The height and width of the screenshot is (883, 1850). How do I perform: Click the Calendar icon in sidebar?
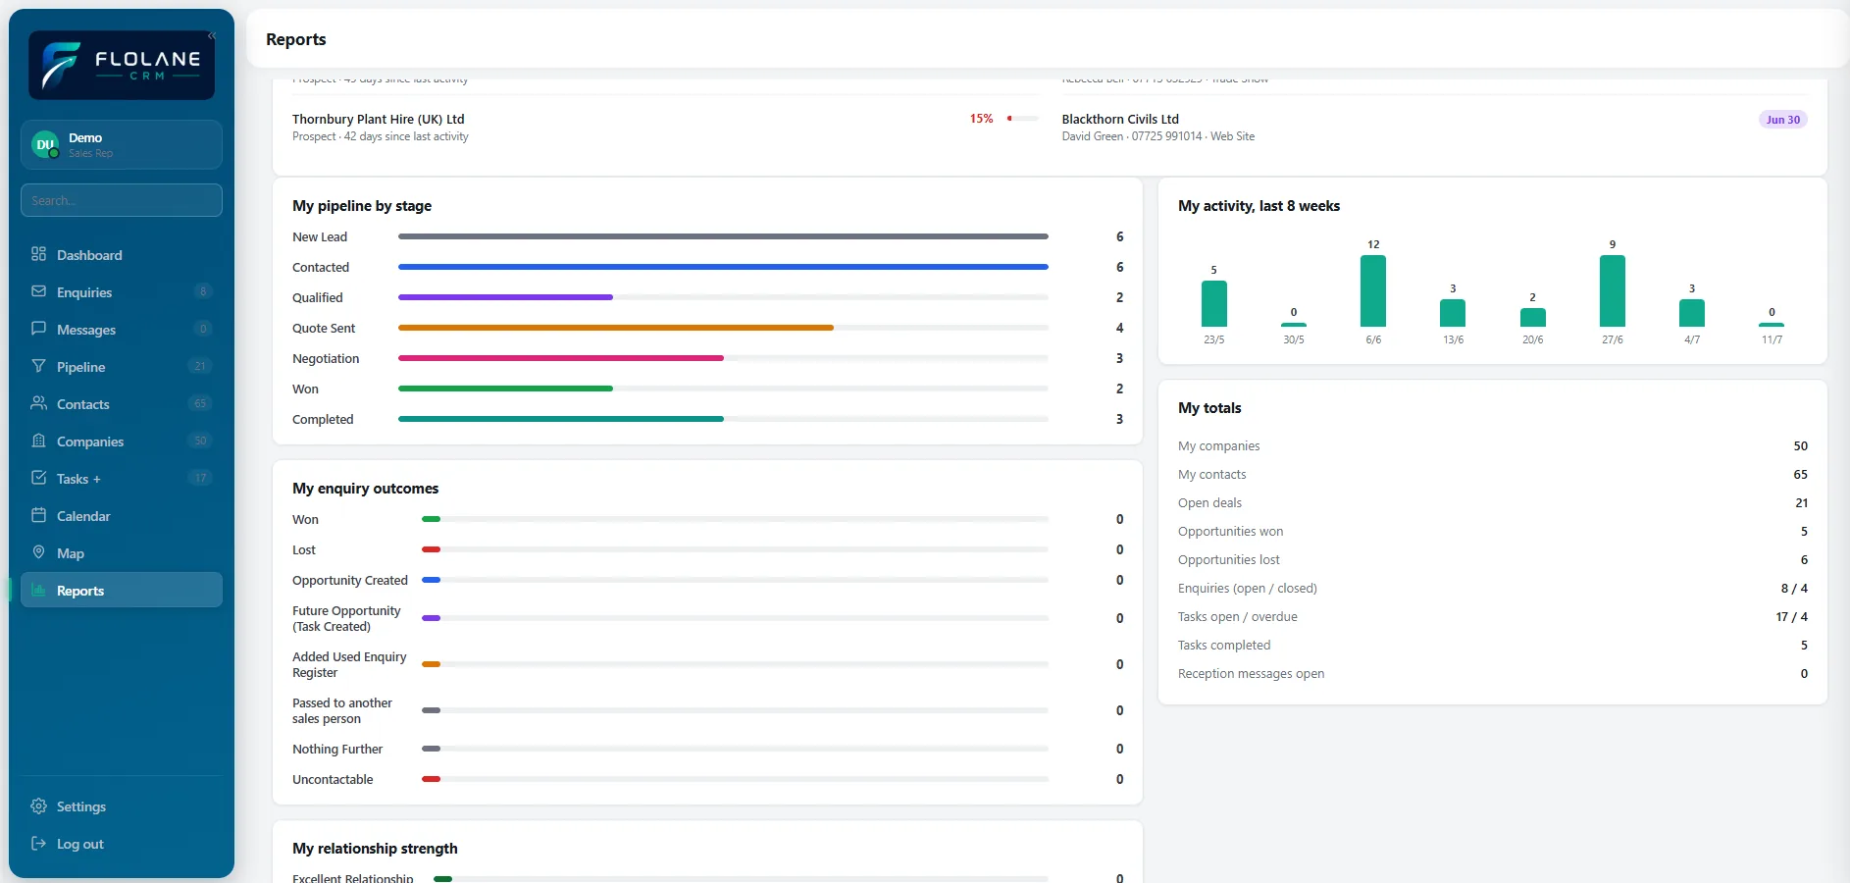[39, 515]
